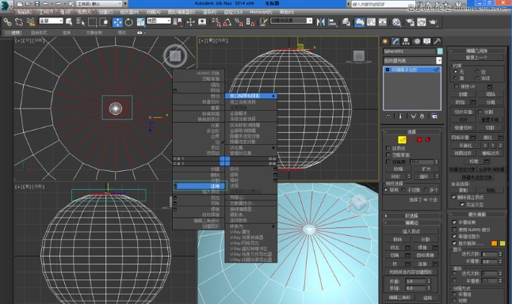Open Select by Name list icon
Screen dimensions: 512x304
click(x=80, y=22)
